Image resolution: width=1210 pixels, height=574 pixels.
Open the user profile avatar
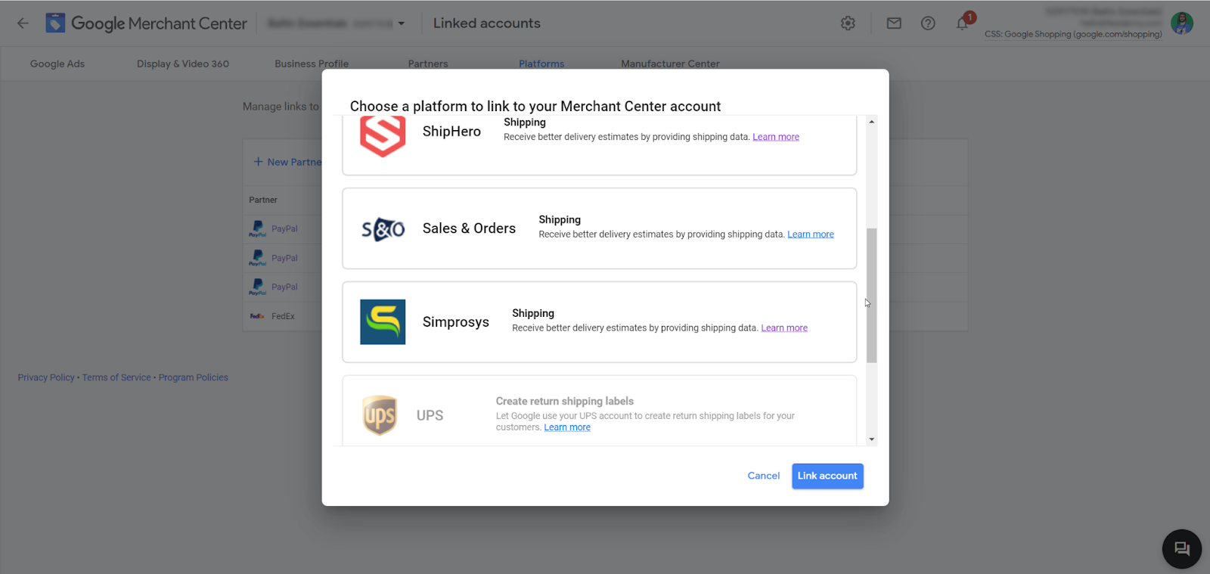click(x=1182, y=23)
